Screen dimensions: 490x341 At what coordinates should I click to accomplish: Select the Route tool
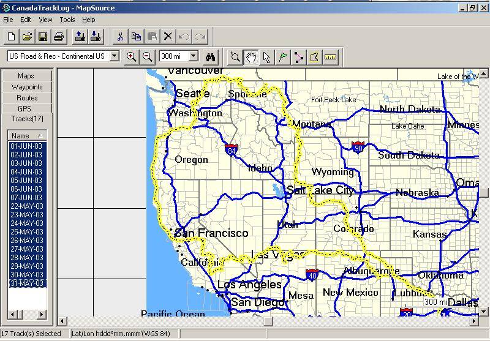coord(299,57)
